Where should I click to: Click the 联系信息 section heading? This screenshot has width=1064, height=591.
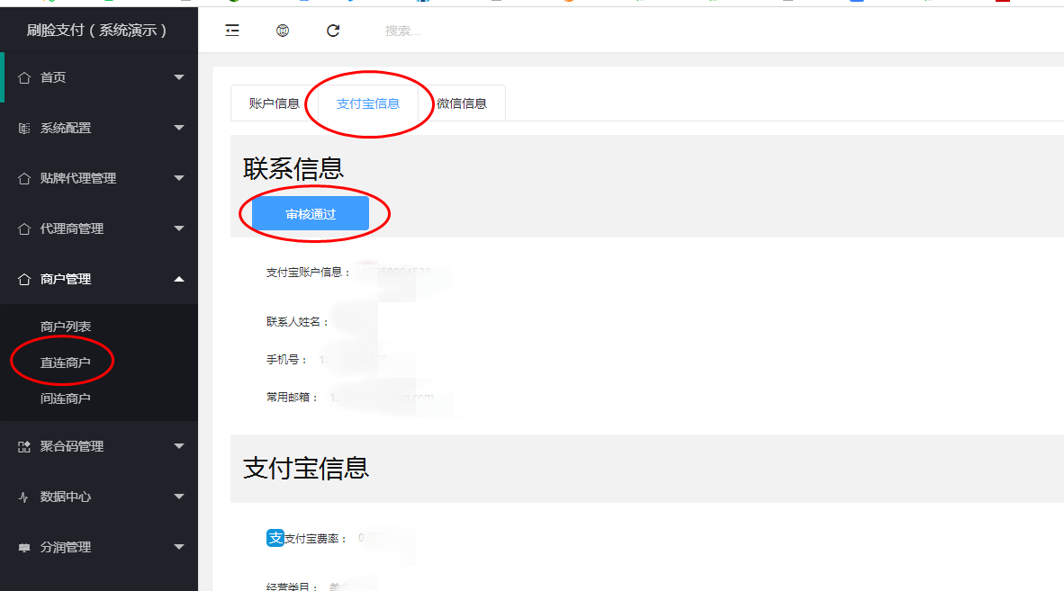pos(293,169)
